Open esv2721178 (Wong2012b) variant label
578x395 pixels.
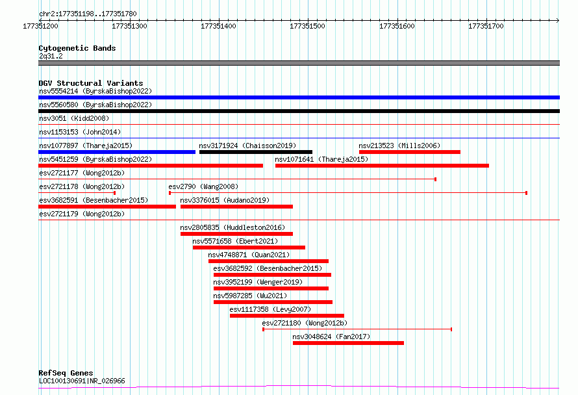[x=82, y=186]
